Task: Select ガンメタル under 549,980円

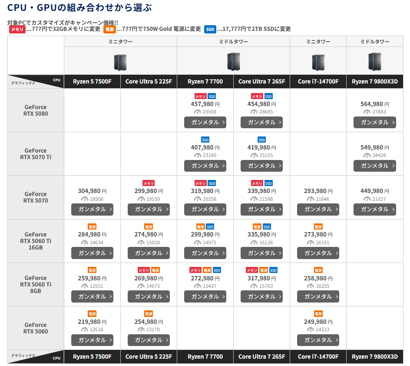Action: click(x=374, y=166)
